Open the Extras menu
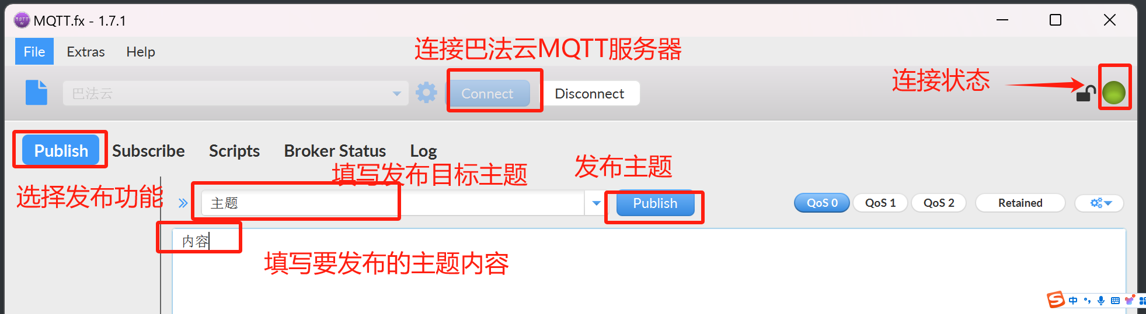The image size is (1146, 314). (86, 52)
